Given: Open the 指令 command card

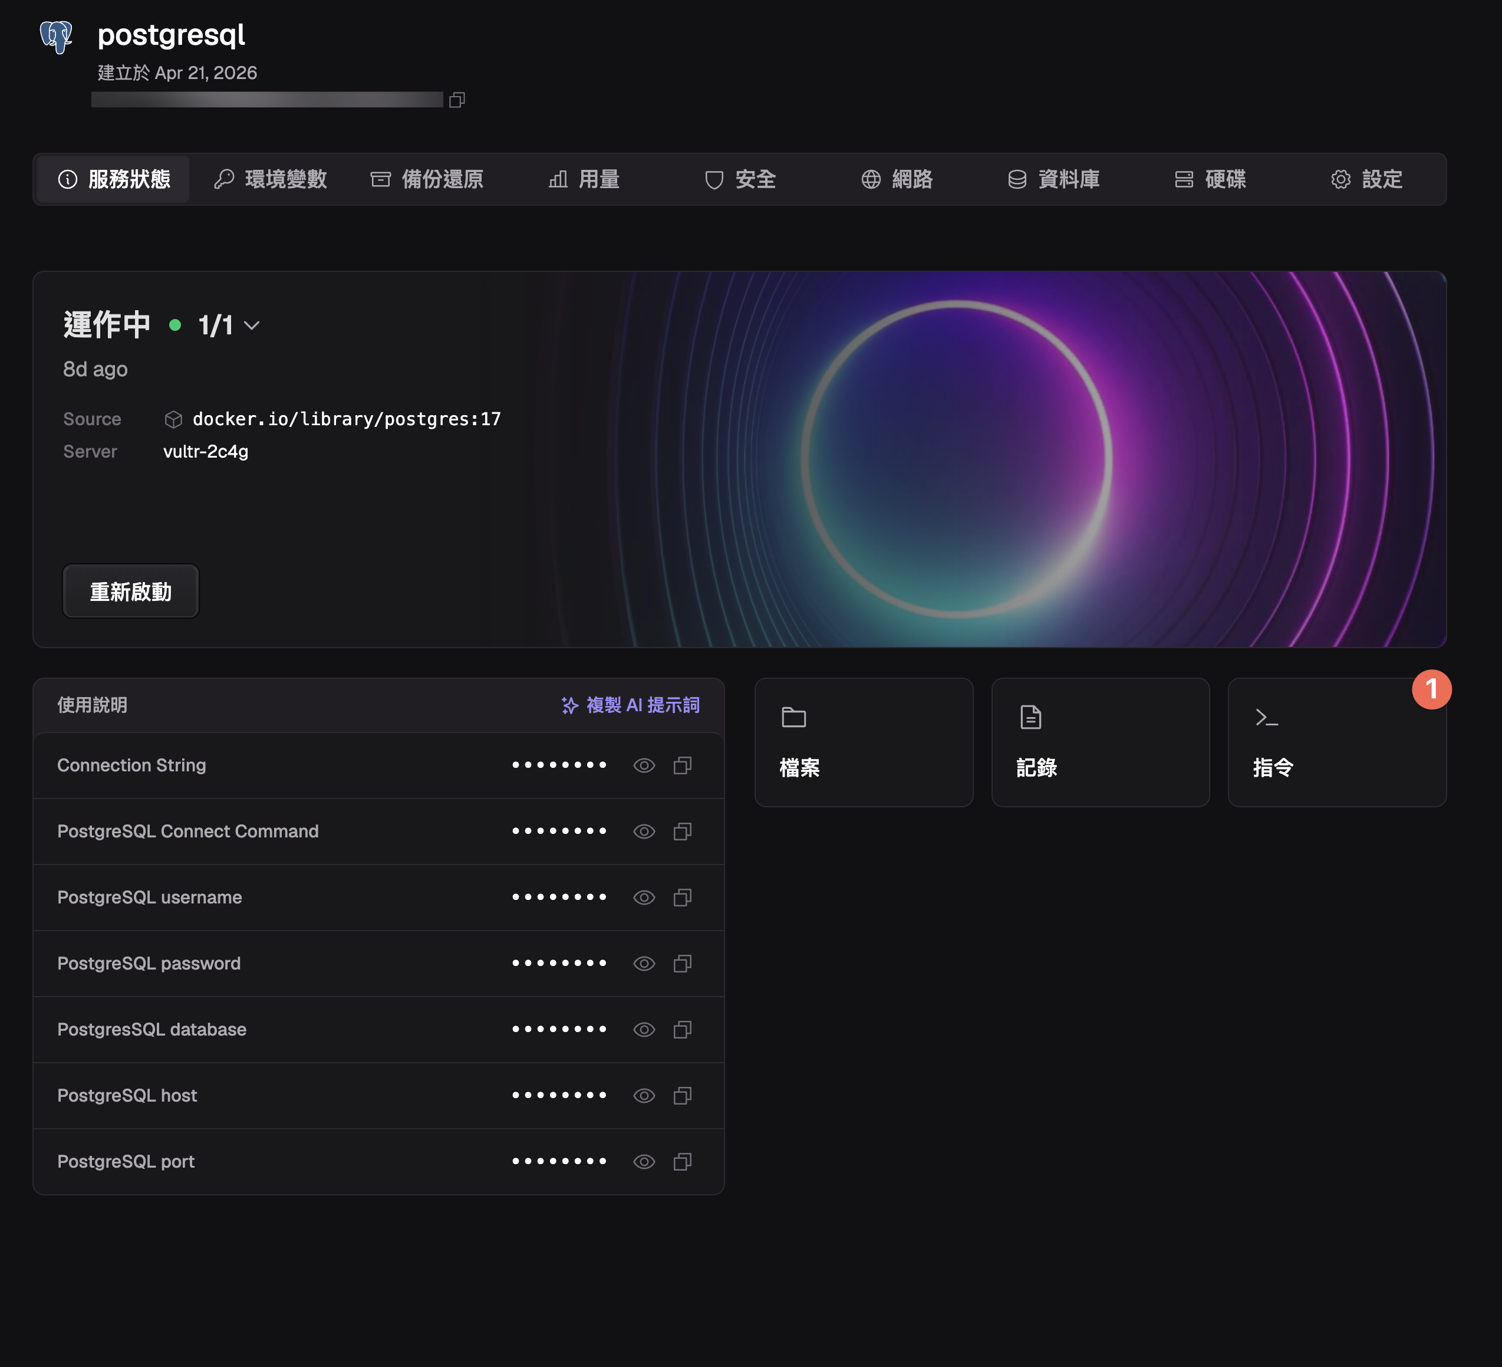Looking at the screenshot, I should click(1336, 742).
